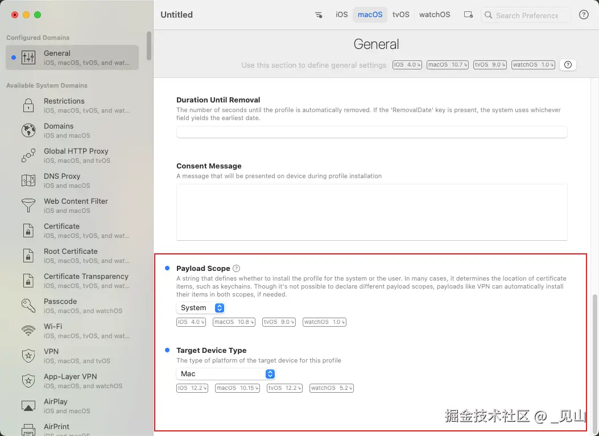Select the AirPrint printer icon

(x=28, y=430)
